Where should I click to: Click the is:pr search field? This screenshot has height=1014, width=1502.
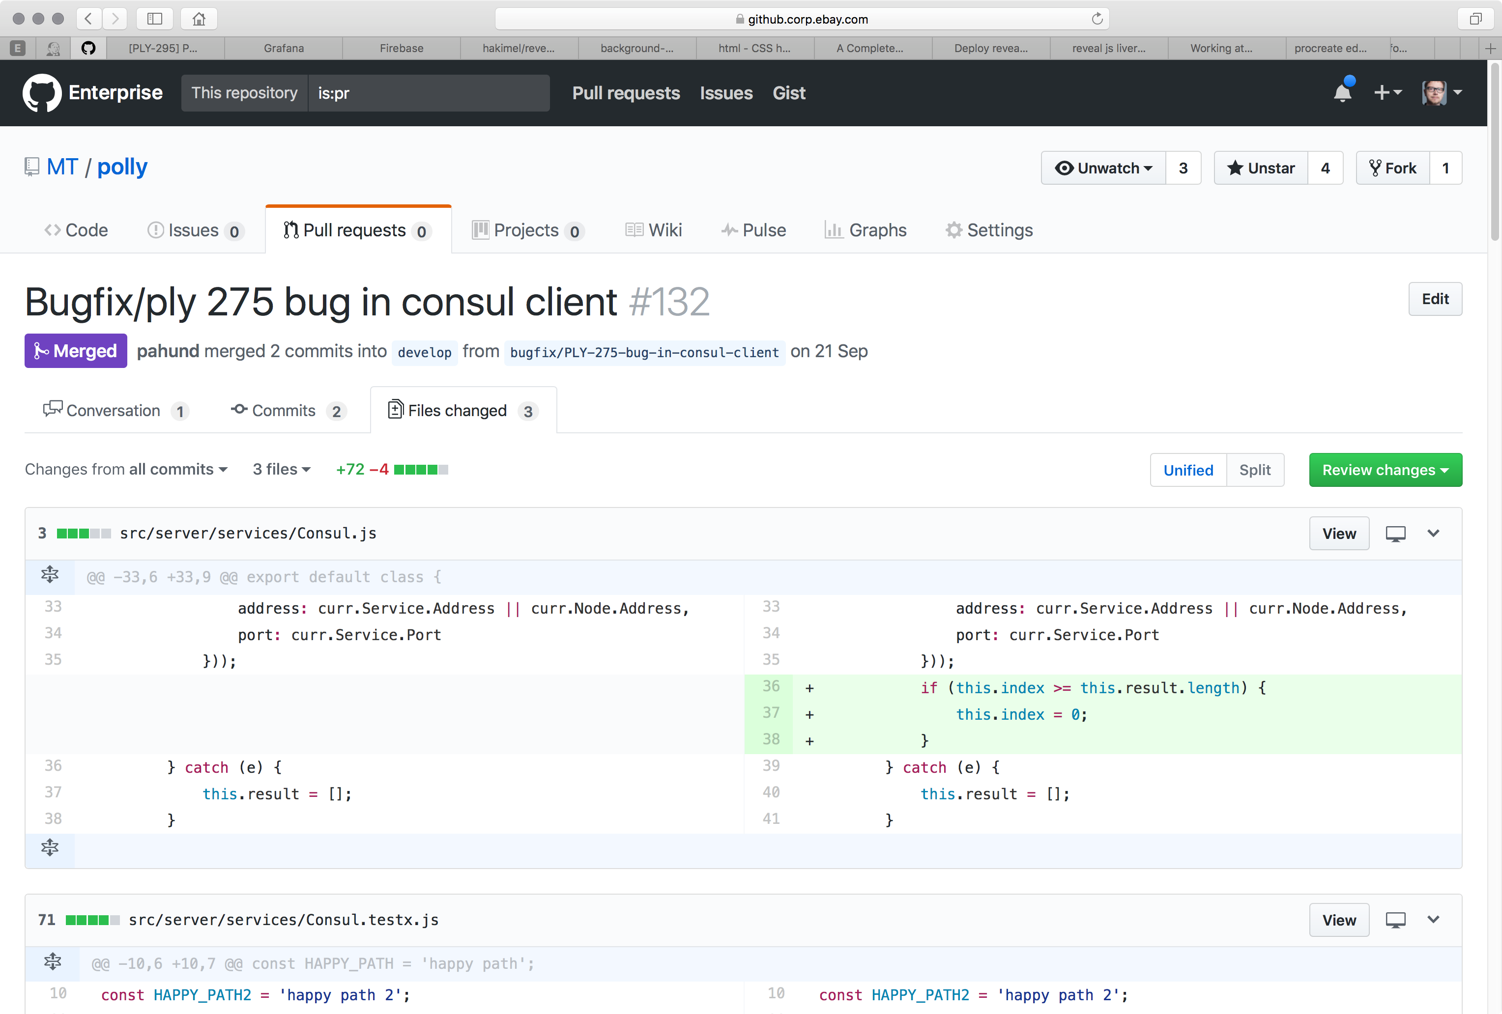[428, 93]
